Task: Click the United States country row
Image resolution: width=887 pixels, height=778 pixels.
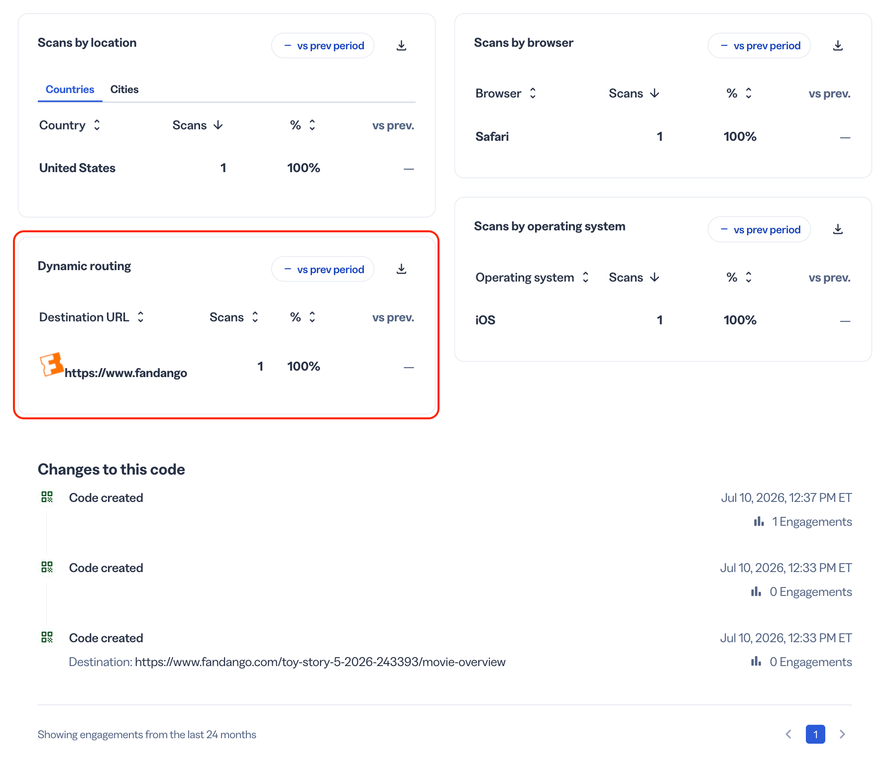Action: click(x=226, y=168)
